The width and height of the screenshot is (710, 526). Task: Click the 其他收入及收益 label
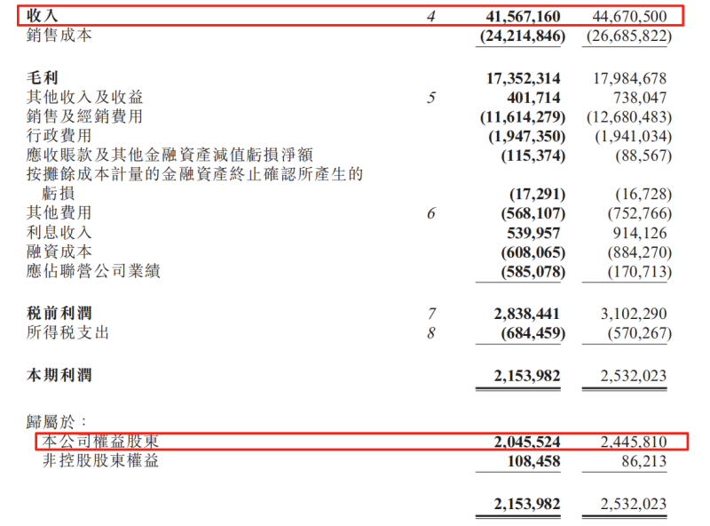(x=84, y=97)
